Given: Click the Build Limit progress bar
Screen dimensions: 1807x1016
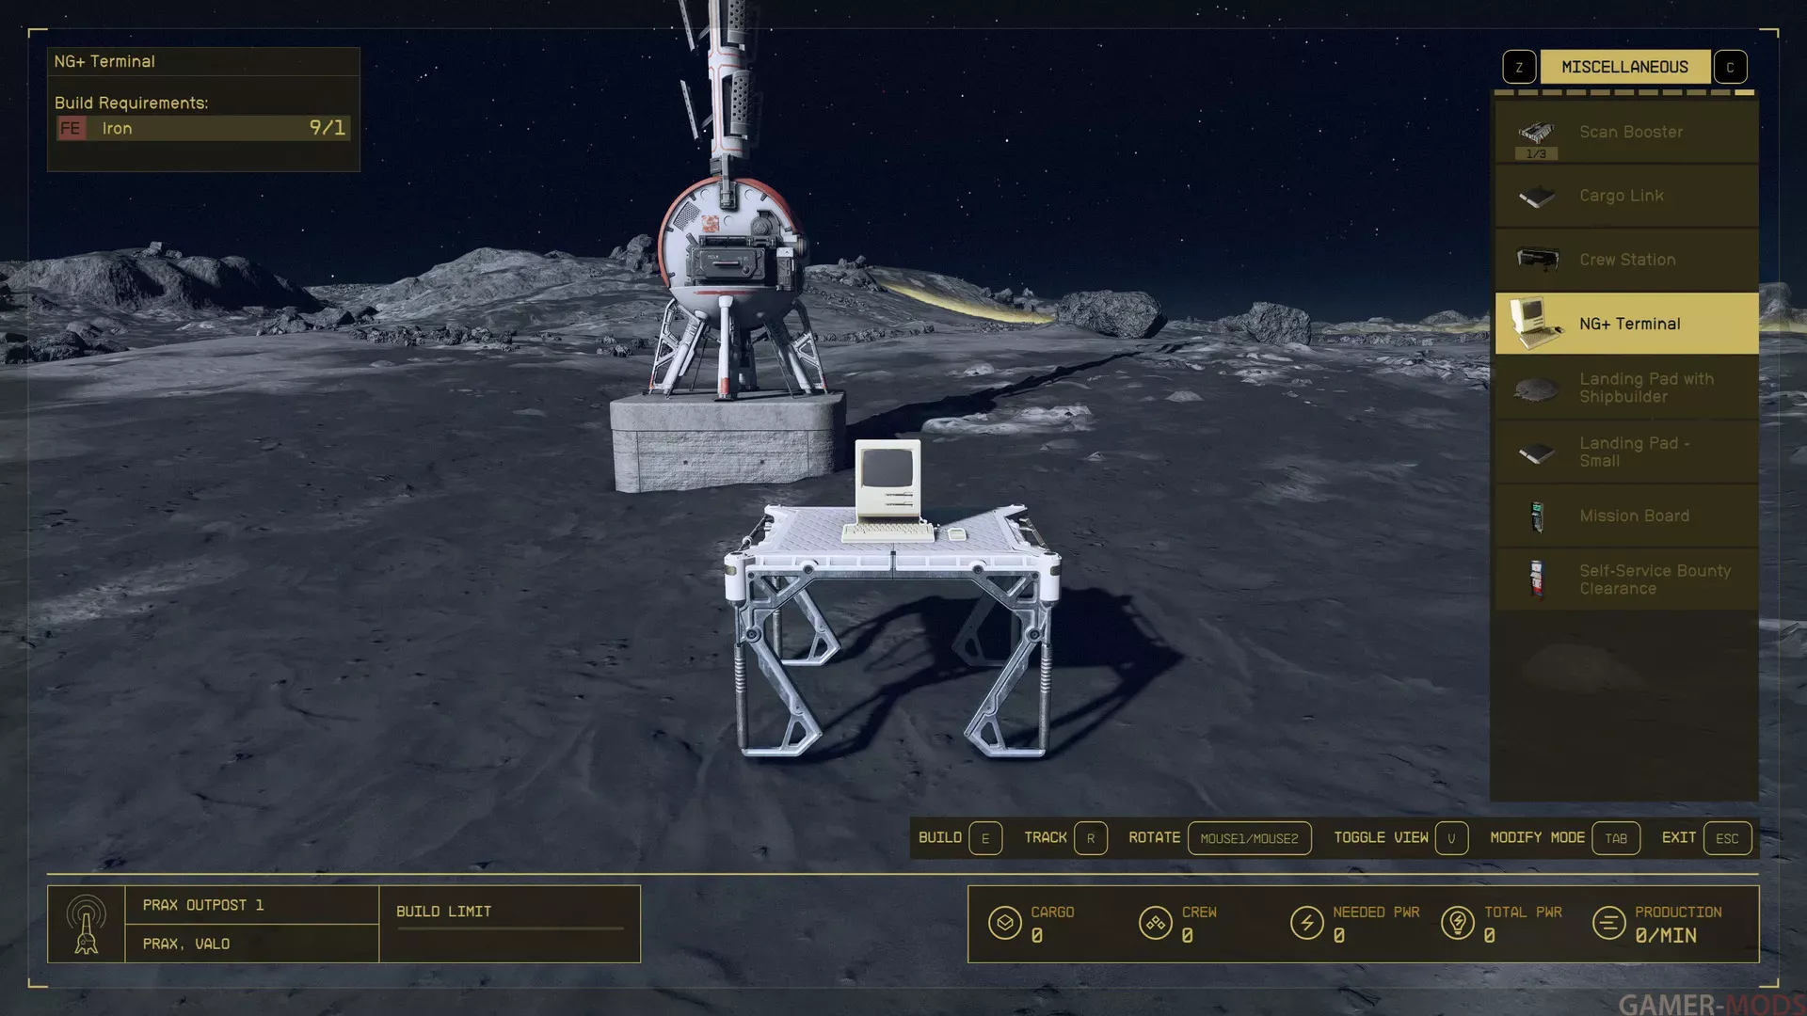Looking at the screenshot, I should pyautogui.click(x=510, y=929).
